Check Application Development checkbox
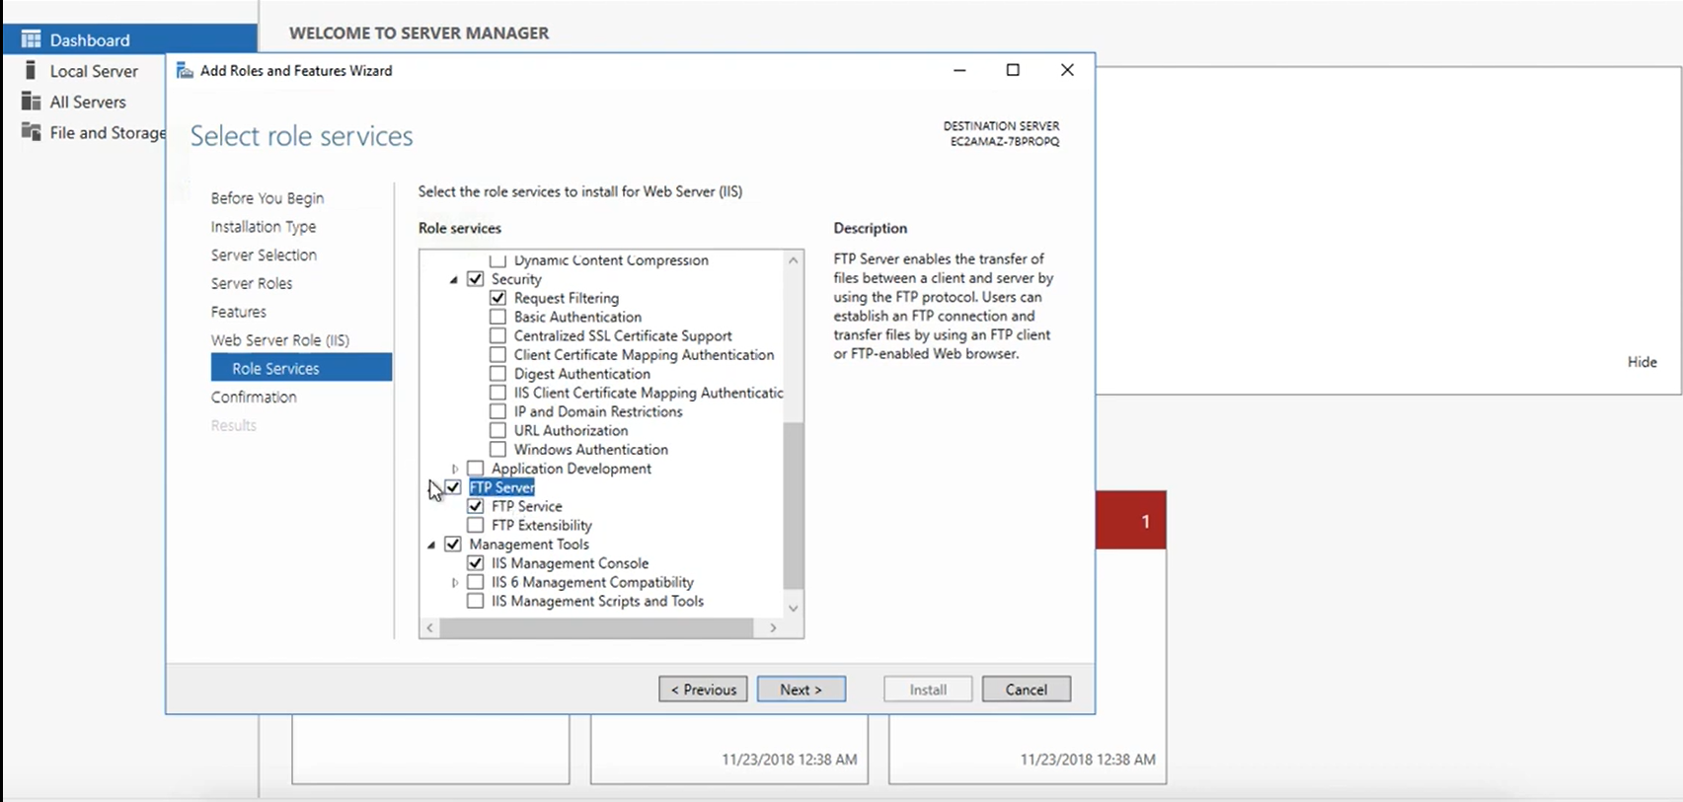The image size is (1683, 802). [x=476, y=469]
